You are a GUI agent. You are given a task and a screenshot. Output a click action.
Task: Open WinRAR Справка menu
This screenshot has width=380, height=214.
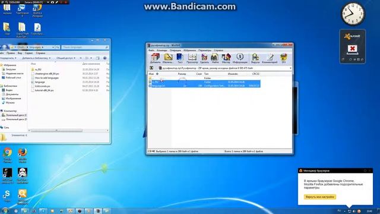click(218, 50)
